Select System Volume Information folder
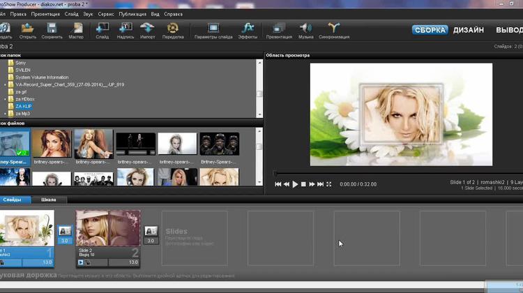The width and height of the screenshot is (523, 293). coord(42,77)
